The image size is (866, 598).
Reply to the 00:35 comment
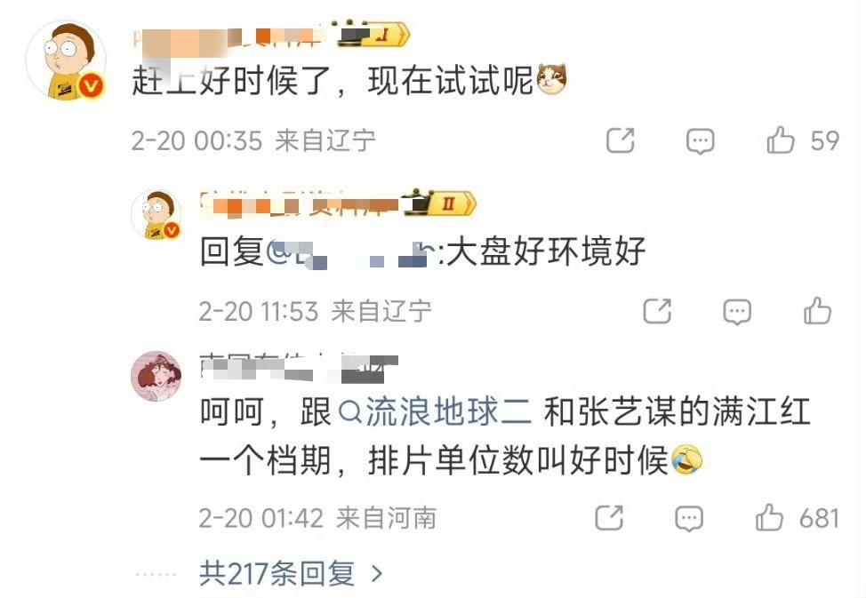[700, 140]
